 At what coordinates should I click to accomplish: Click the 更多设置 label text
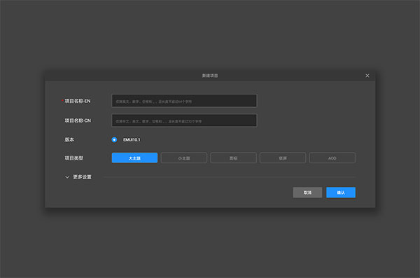(x=82, y=177)
